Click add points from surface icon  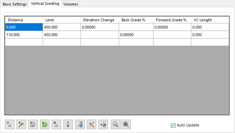coord(45,124)
